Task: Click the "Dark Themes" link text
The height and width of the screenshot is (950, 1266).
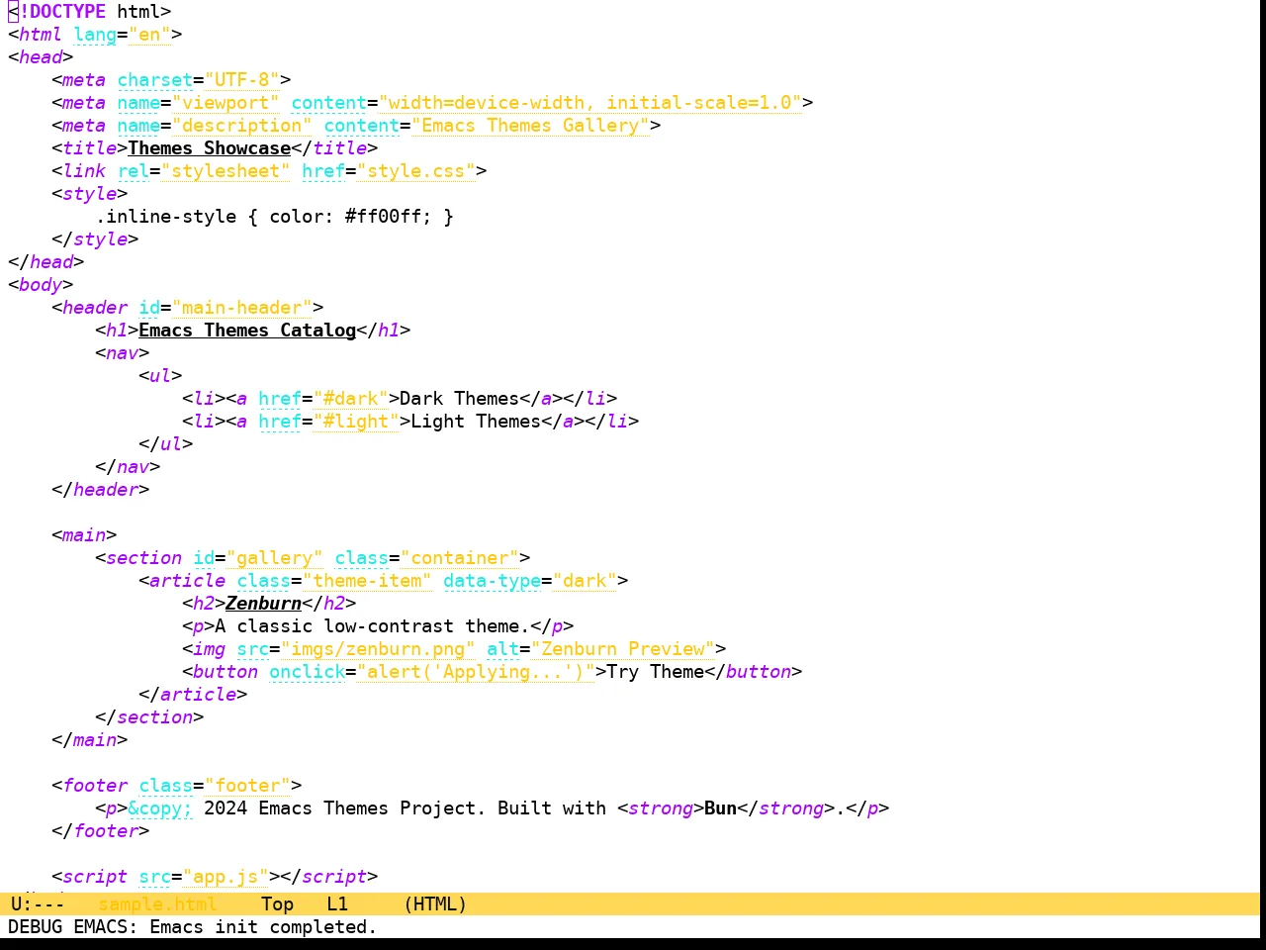Action: click(x=460, y=399)
